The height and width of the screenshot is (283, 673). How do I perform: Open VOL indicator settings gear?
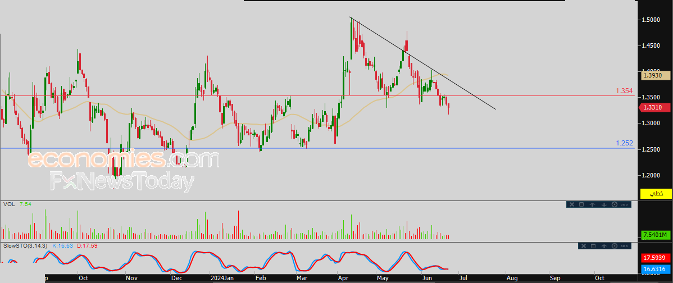(x=615, y=204)
